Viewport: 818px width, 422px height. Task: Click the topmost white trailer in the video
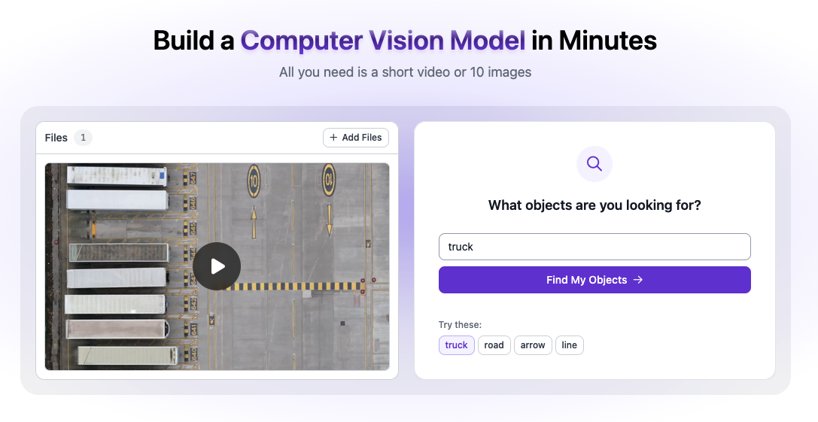coord(117,176)
